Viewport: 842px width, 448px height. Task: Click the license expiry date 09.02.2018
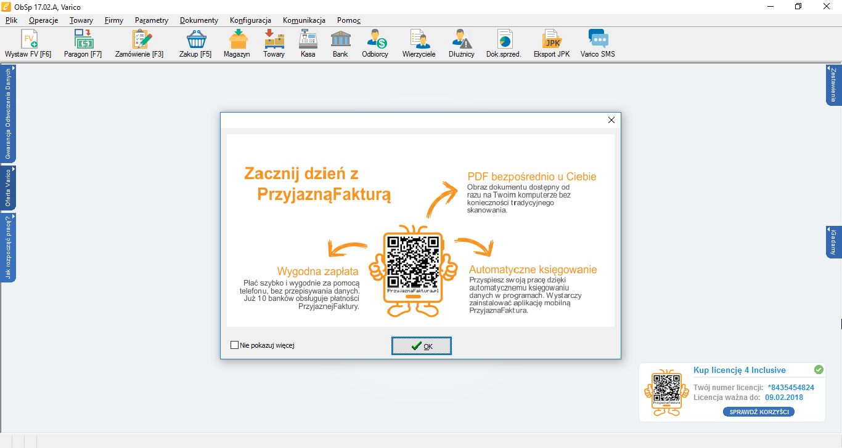pyautogui.click(x=784, y=398)
